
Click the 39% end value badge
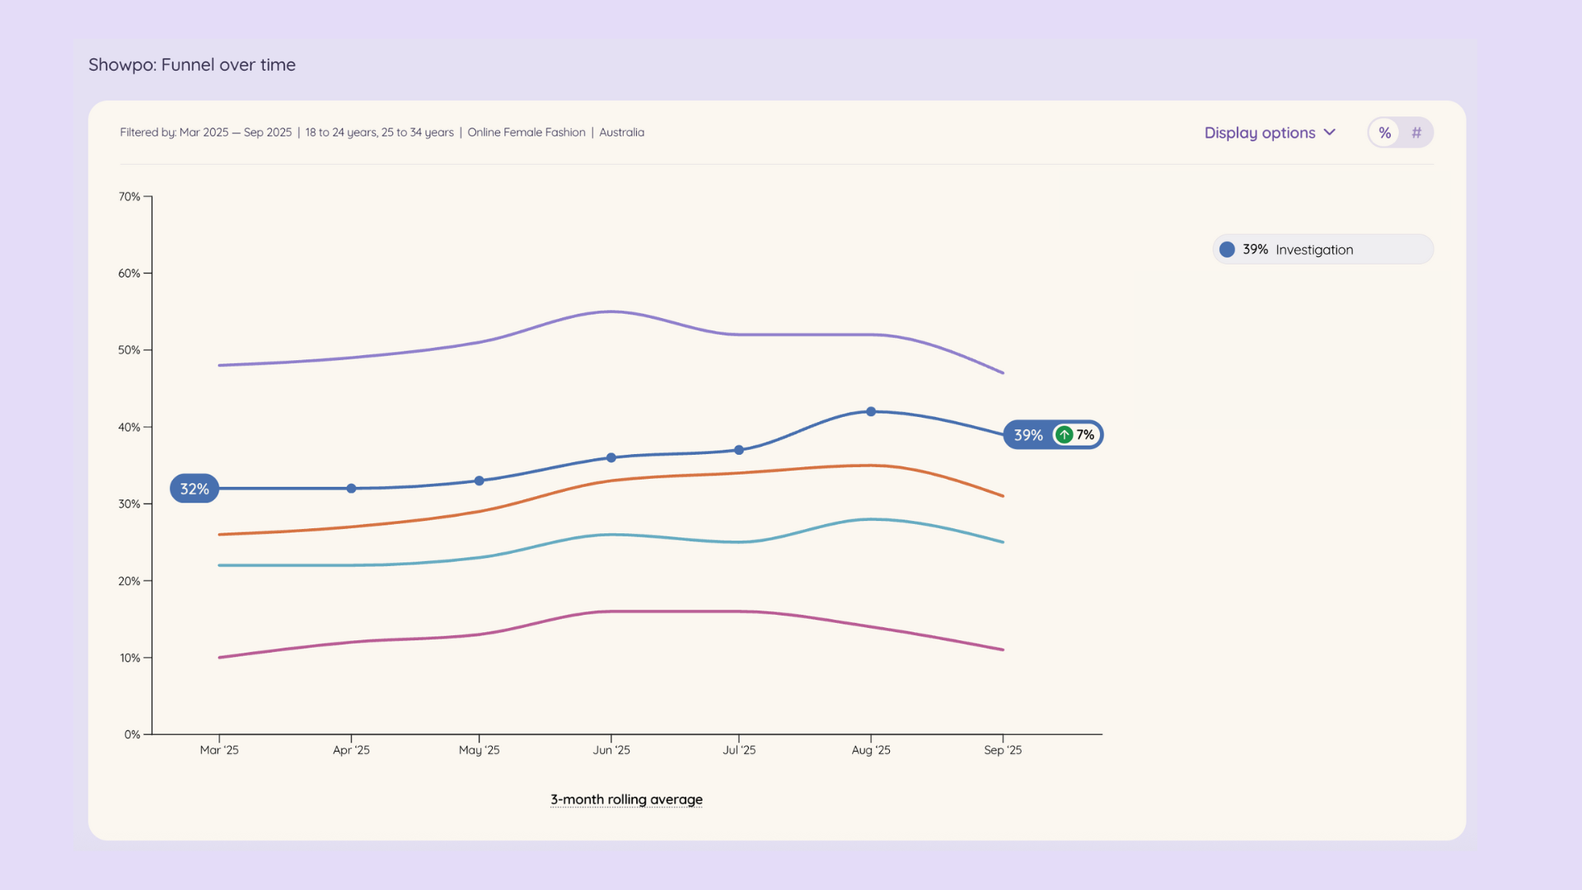(1027, 435)
